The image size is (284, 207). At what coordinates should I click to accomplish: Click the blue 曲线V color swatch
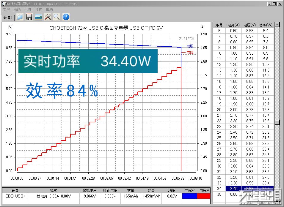point(189,196)
